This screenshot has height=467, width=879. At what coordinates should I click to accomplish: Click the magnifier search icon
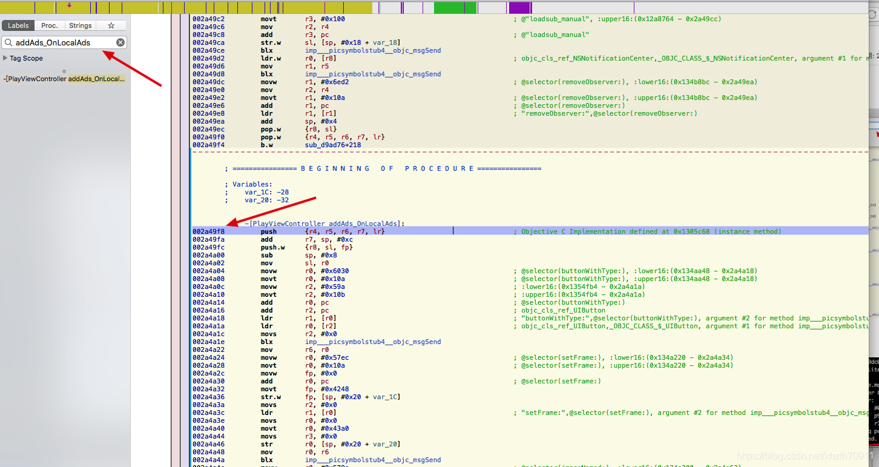8,42
